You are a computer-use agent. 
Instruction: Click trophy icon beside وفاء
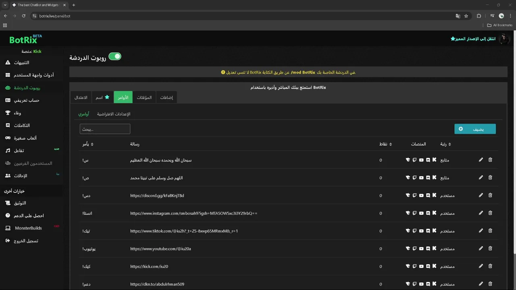click(8, 113)
